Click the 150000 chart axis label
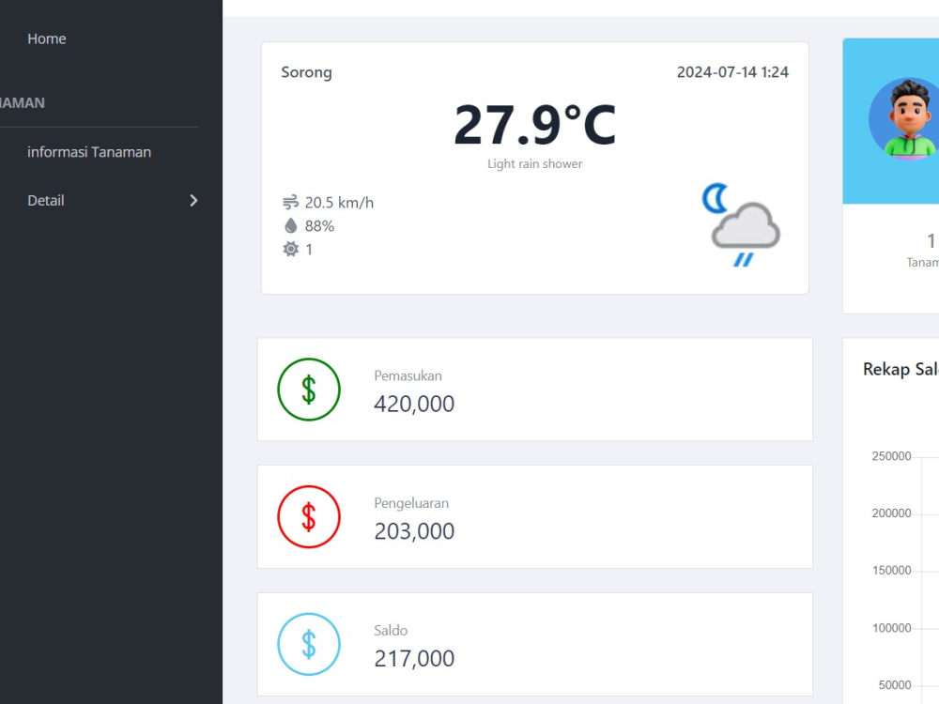This screenshot has width=939, height=704. 891,571
